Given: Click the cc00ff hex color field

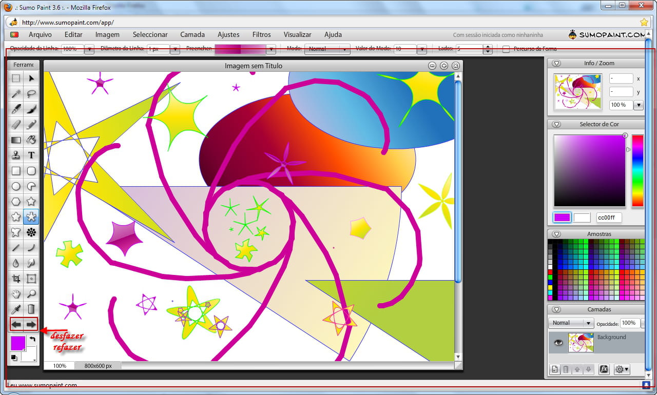Looking at the screenshot, I should [x=609, y=218].
